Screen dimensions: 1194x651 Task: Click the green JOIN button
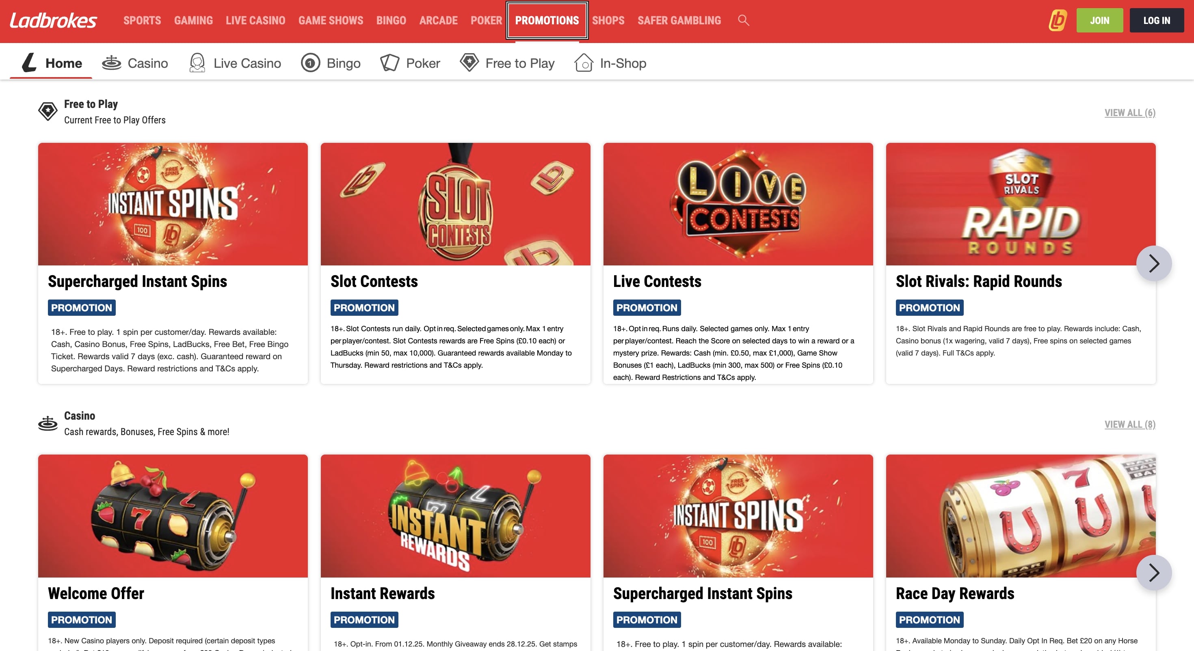pos(1099,20)
